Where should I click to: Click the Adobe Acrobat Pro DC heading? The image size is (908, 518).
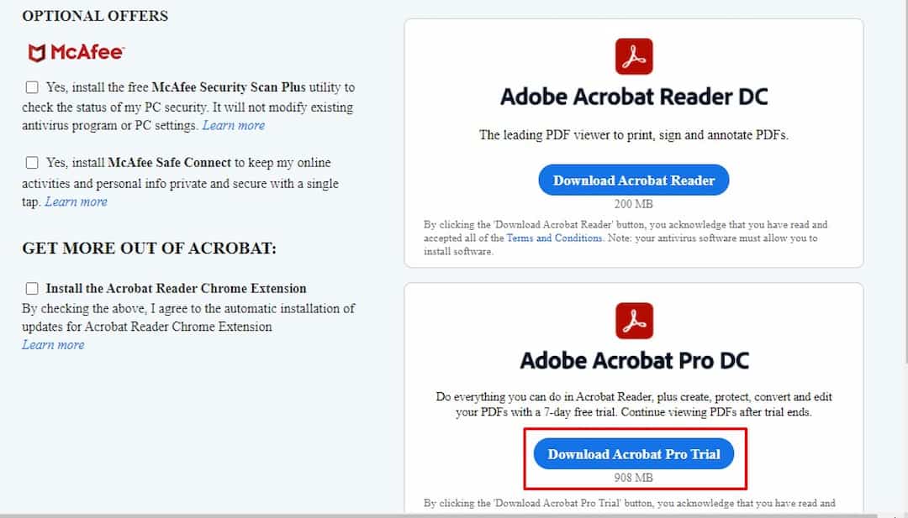pos(634,361)
